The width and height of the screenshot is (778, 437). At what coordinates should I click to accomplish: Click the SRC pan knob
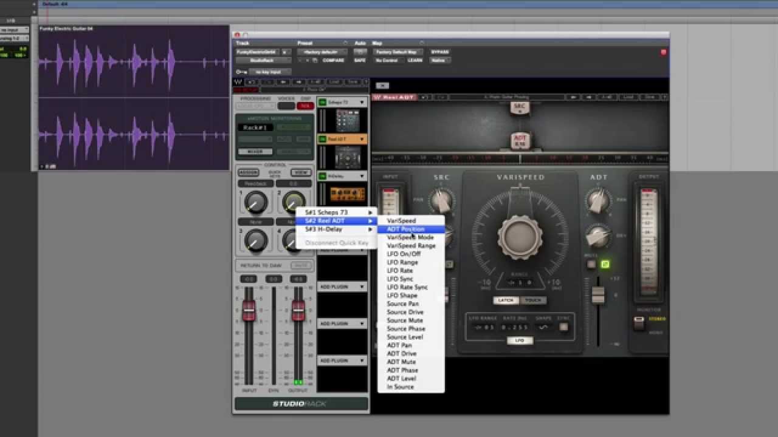pos(442,200)
